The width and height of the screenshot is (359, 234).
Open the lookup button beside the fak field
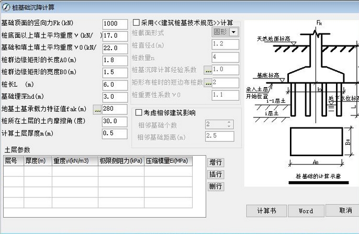(x=97, y=109)
